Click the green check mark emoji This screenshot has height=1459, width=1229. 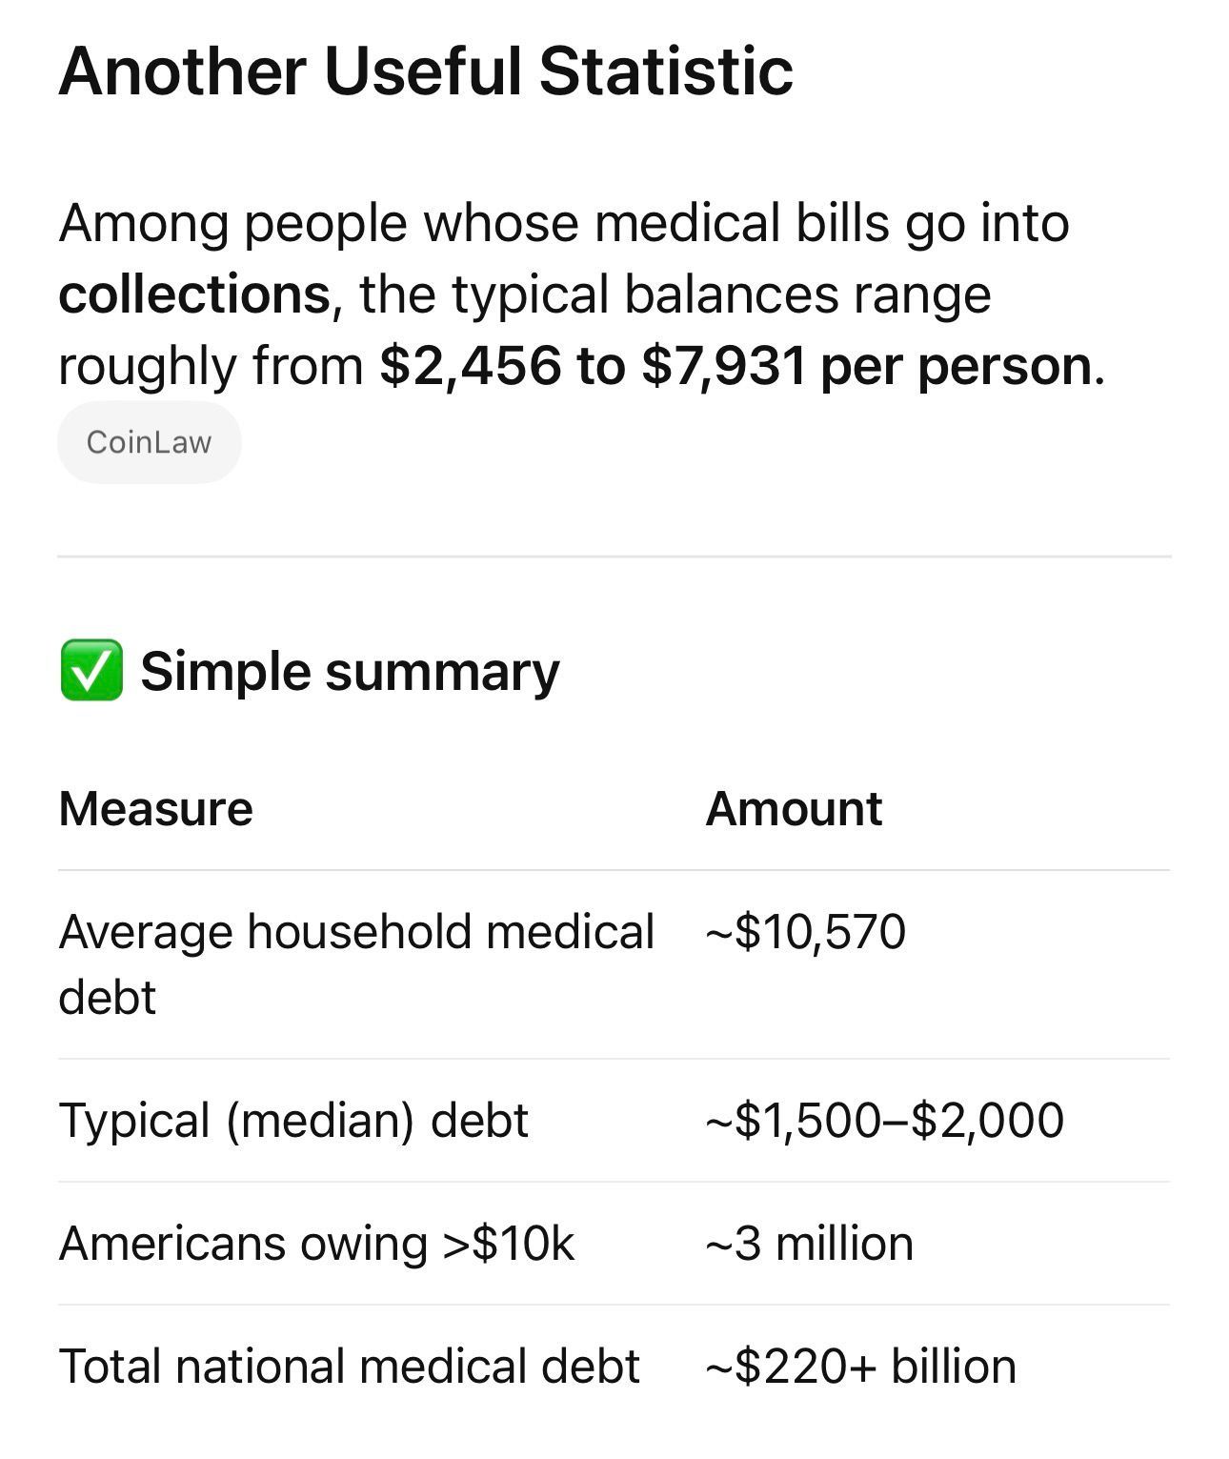[x=91, y=671]
